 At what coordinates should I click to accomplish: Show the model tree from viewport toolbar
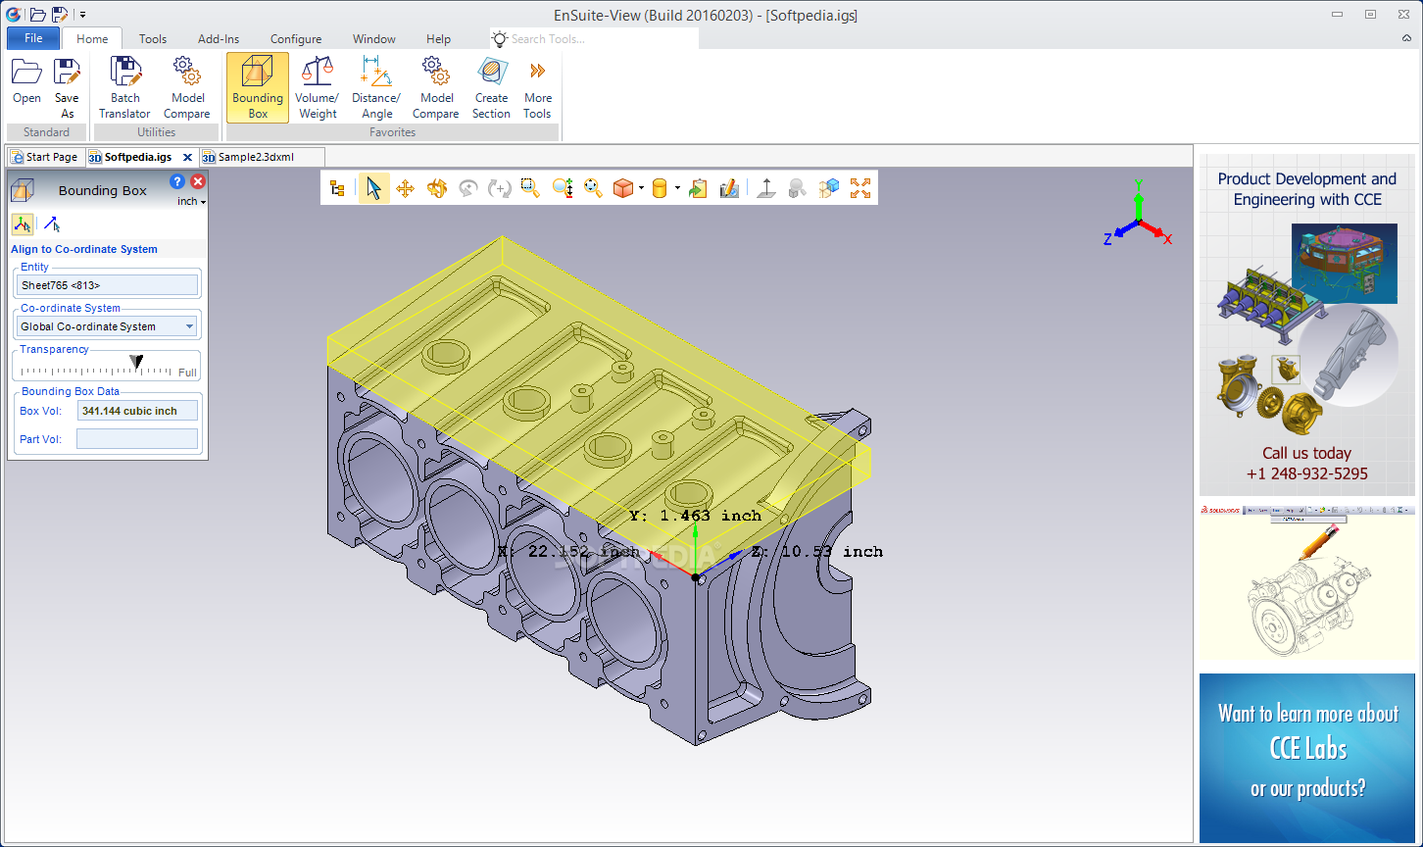[337, 188]
